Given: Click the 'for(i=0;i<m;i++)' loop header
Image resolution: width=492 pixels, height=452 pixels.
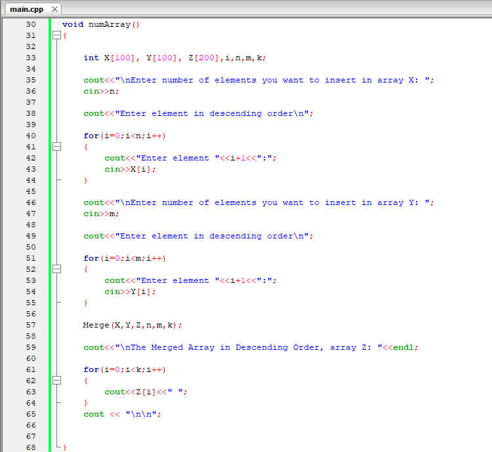Looking at the screenshot, I should coord(125,258).
